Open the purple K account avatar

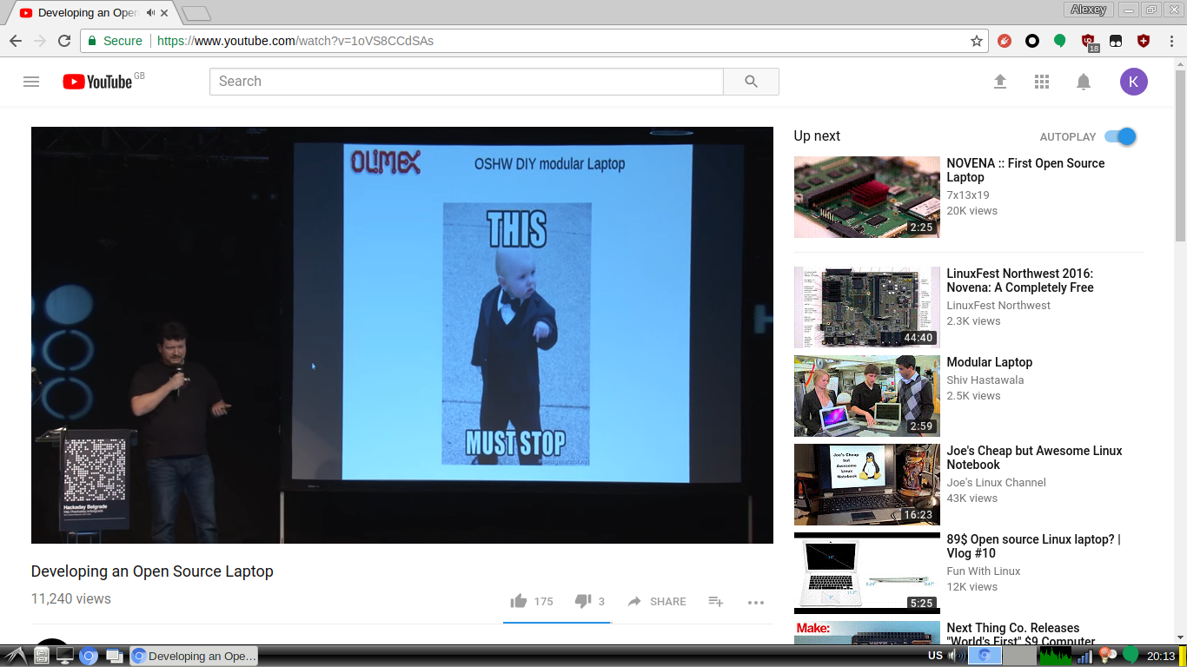[1134, 82]
